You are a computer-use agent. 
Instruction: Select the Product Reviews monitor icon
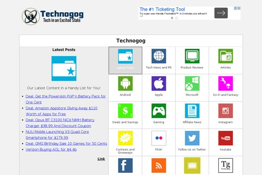[x=192, y=56]
